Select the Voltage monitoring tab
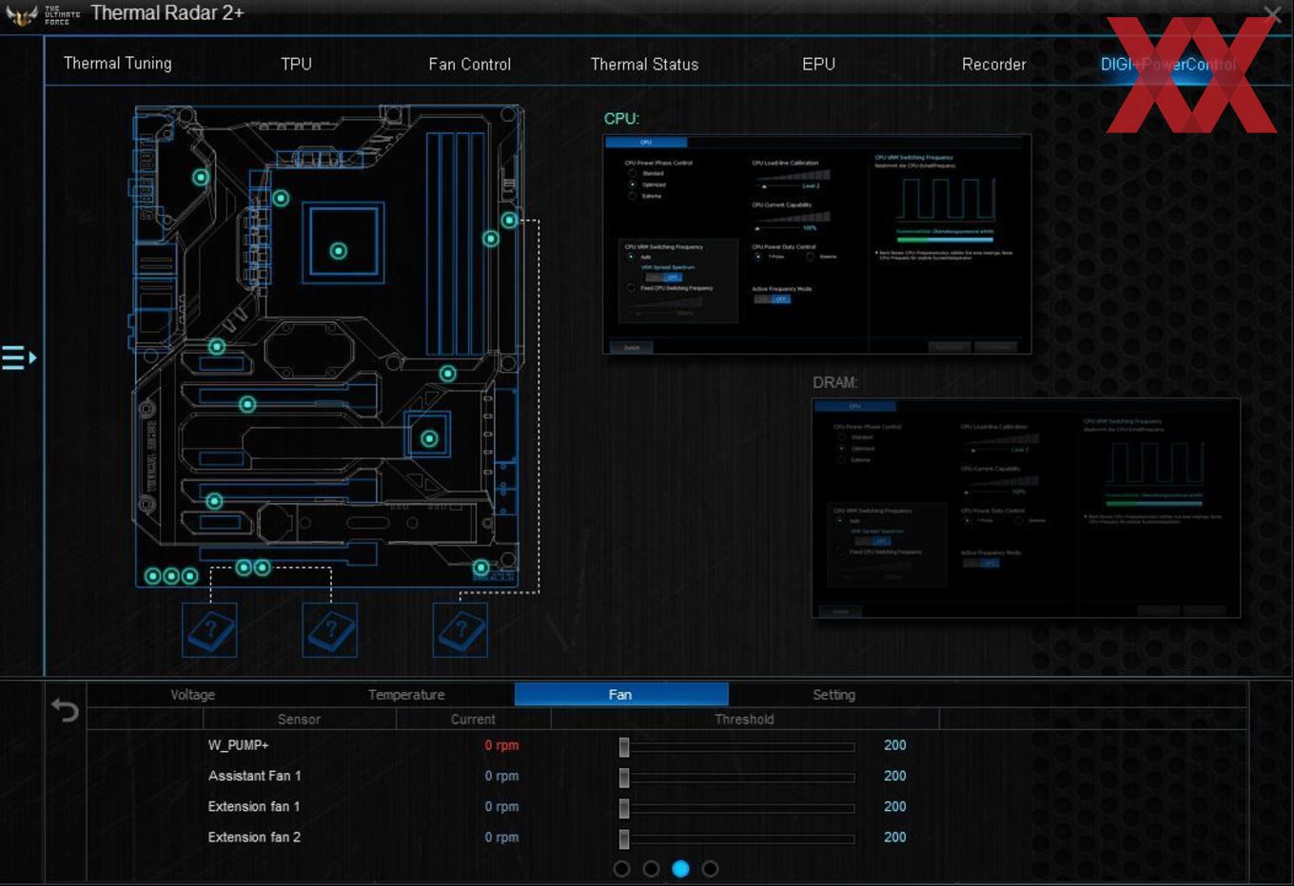 [x=192, y=695]
